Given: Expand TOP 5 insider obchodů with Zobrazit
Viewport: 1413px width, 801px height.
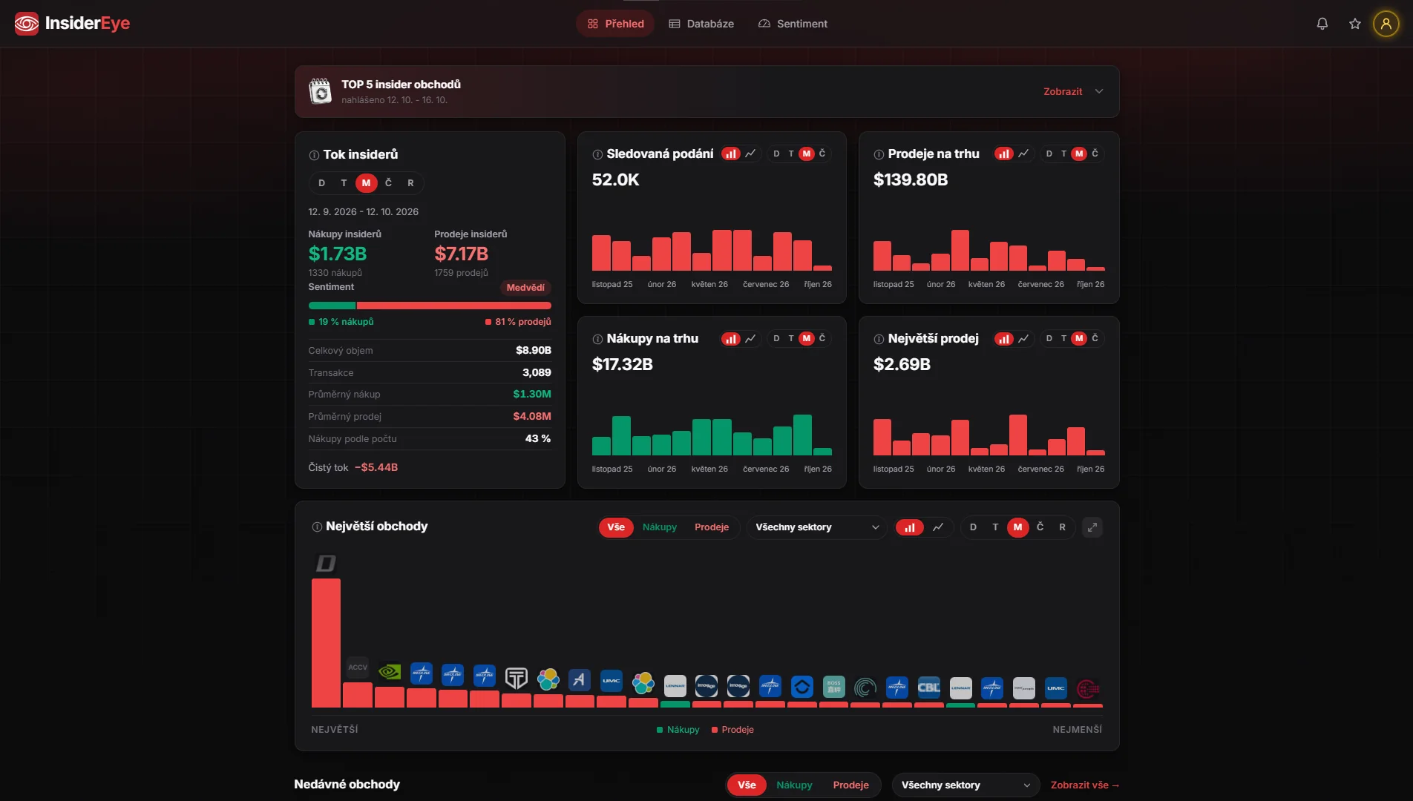Looking at the screenshot, I should (1073, 92).
